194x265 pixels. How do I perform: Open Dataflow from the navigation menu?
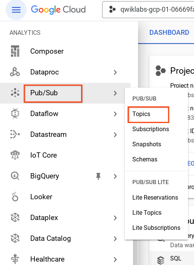(x=44, y=113)
